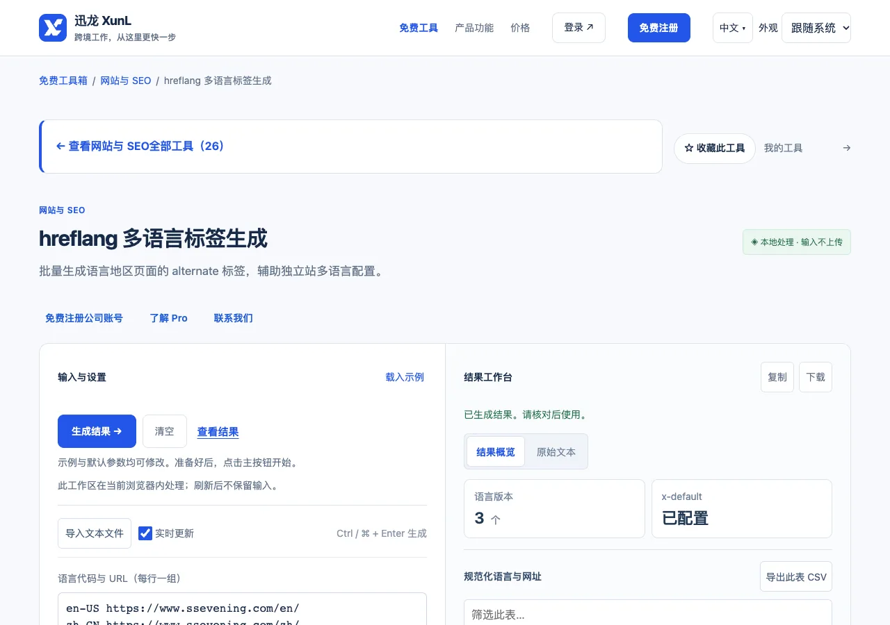890x625 pixels.
Task: Switch to the 原始文本 tab
Action: click(556, 451)
